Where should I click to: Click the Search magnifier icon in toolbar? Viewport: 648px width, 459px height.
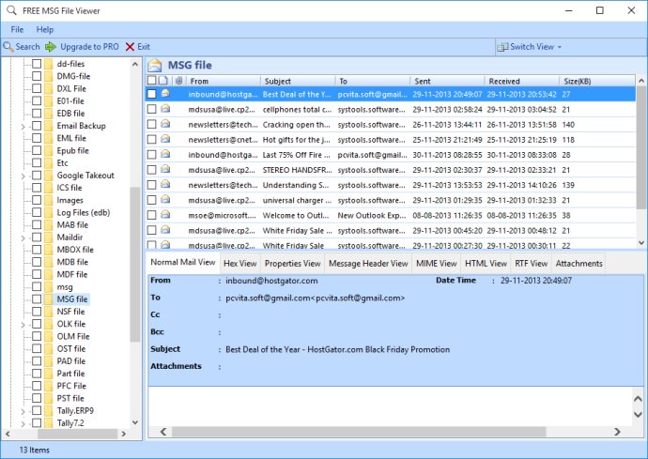coord(8,47)
